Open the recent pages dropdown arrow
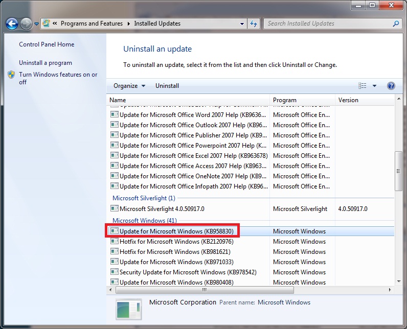The width and height of the screenshot is (407, 329). click(x=37, y=24)
